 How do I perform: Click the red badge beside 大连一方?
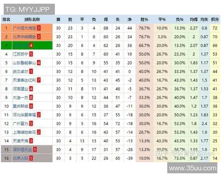pos(31,97)
